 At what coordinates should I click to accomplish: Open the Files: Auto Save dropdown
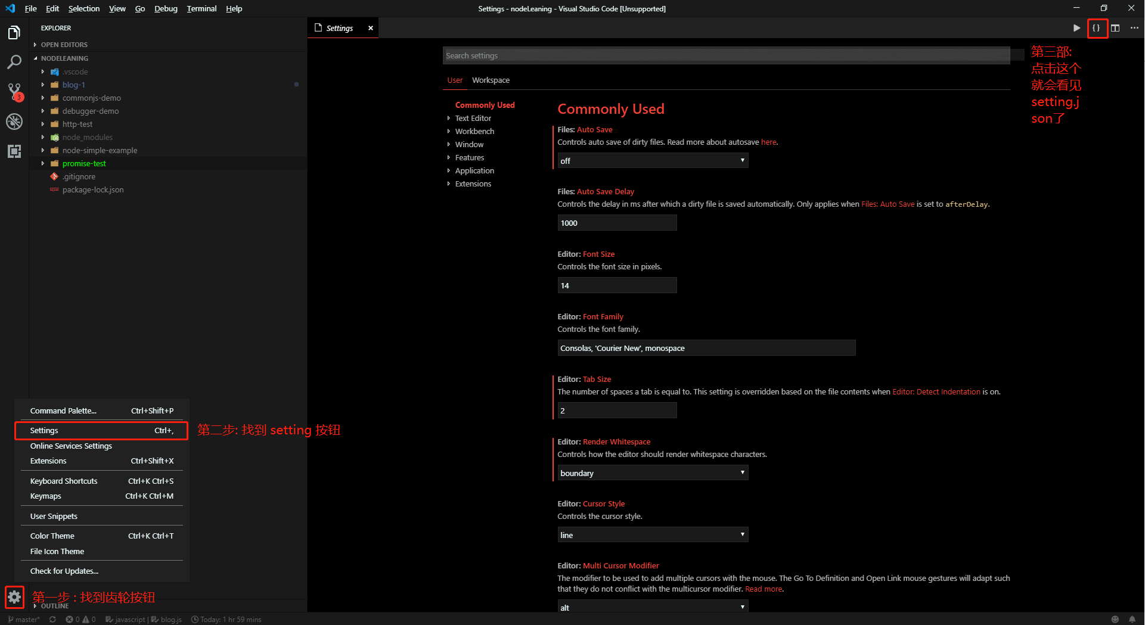tap(653, 161)
